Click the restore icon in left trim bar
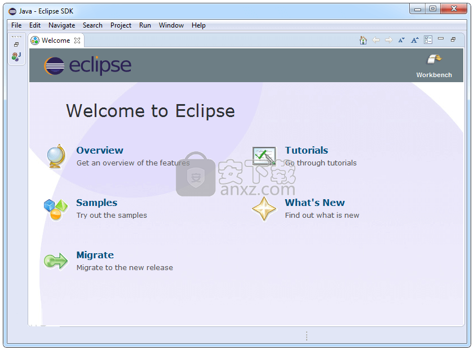Screen dimensions: 474x350 [x=16, y=44]
